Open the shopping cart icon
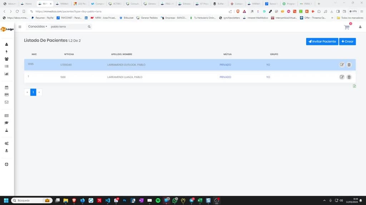This screenshot has width=366, height=205. [347, 27]
